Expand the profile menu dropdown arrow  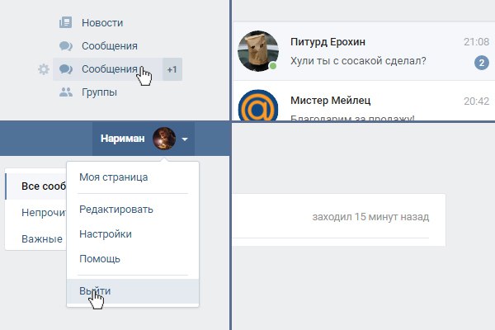[185, 139]
